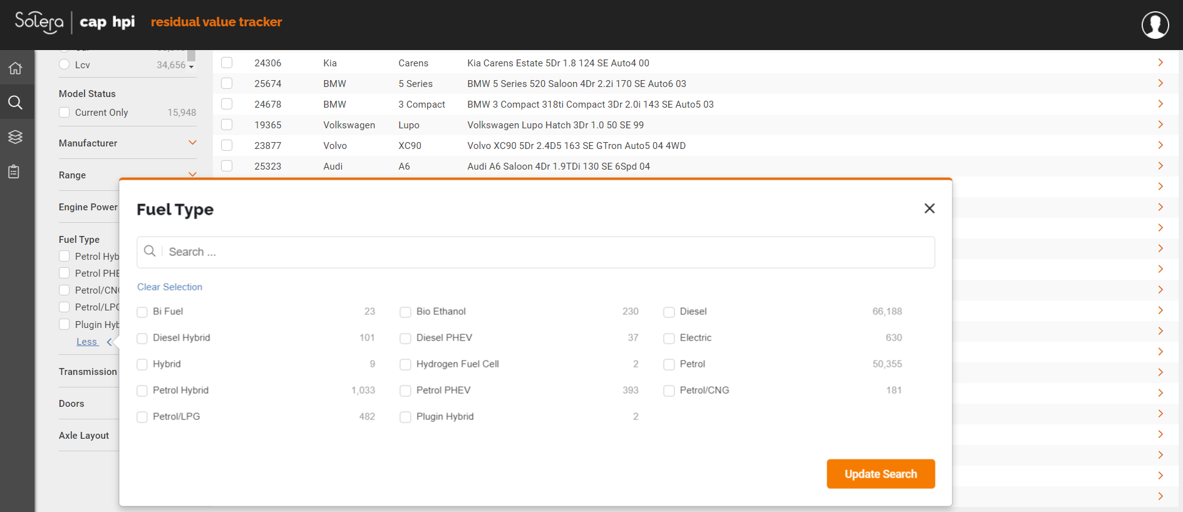Viewport: 1183px width, 512px height.
Task: Click the Fuel Type filter heading
Action: (79, 239)
